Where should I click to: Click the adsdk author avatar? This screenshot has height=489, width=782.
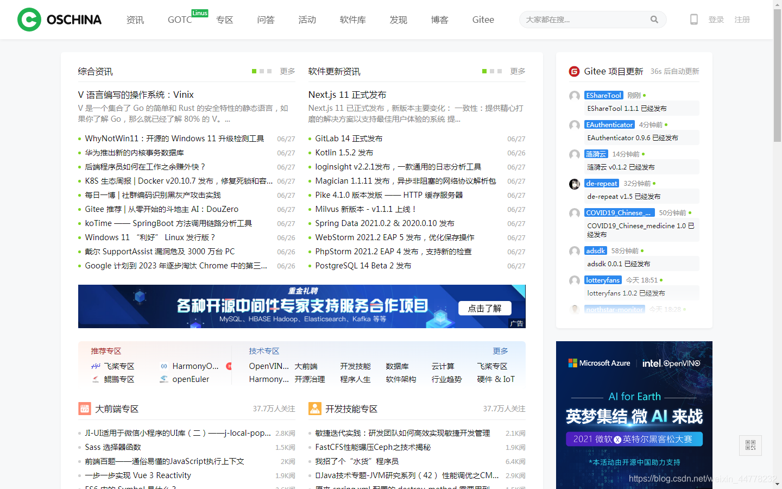pos(574,252)
